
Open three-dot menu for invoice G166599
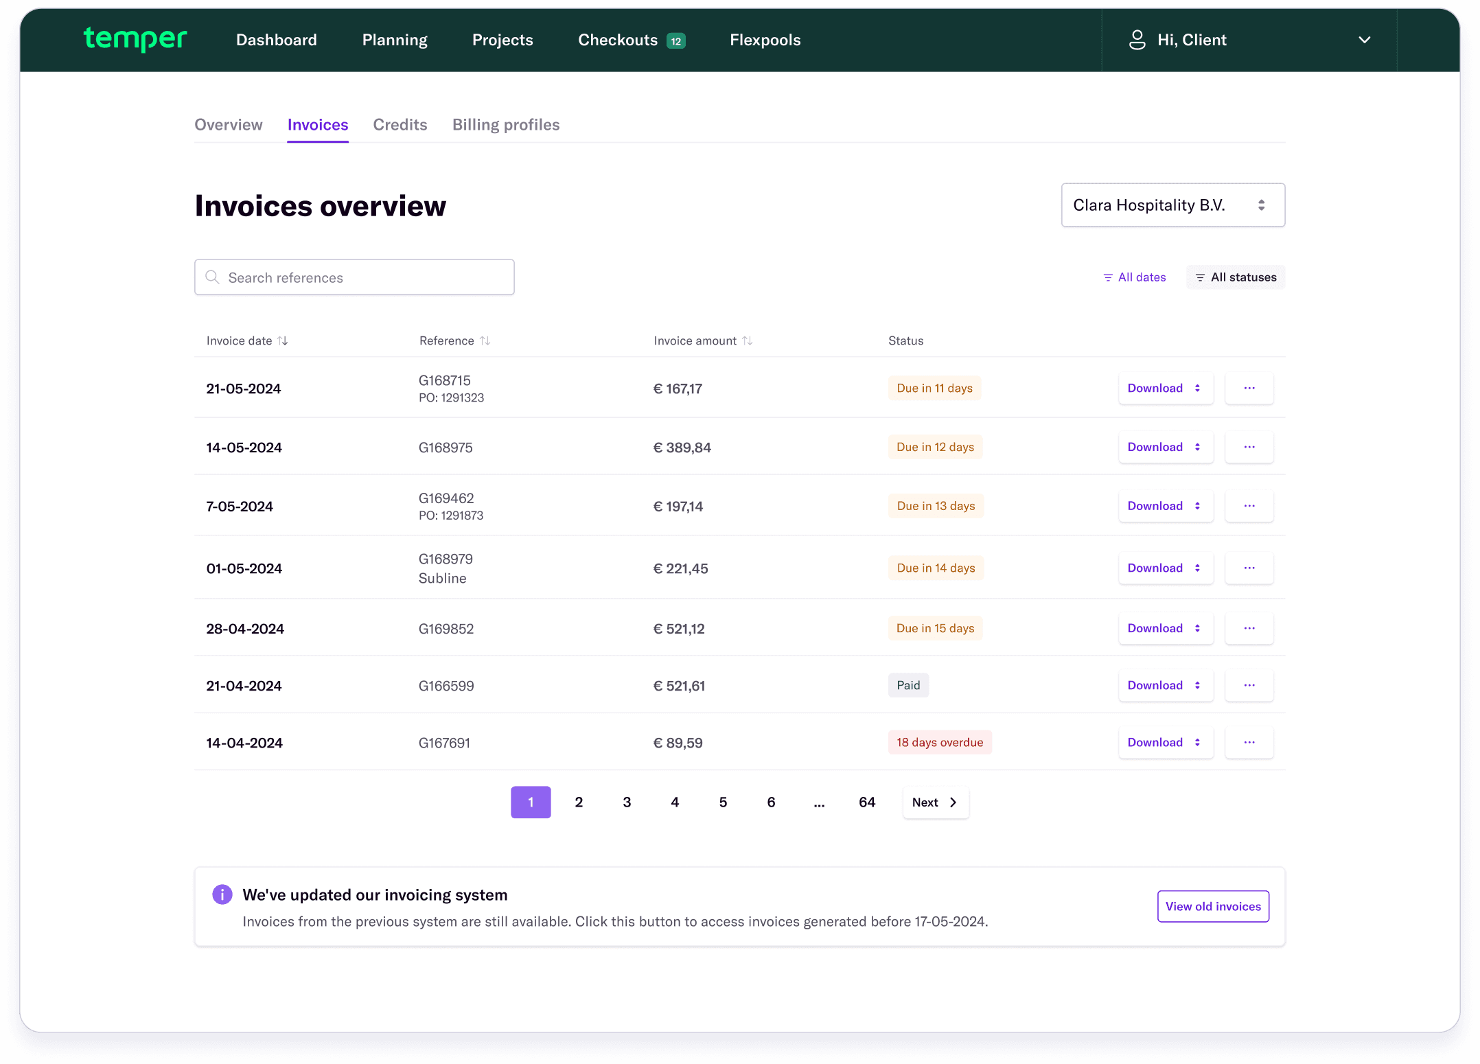tap(1249, 686)
